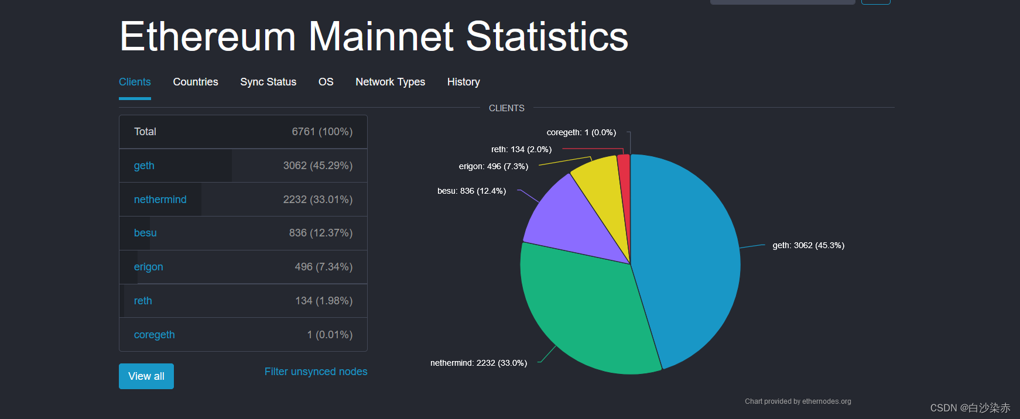This screenshot has height=419, width=1020.
Task: Click the '3062 (45.29%)' table value
Action: click(318, 166)
